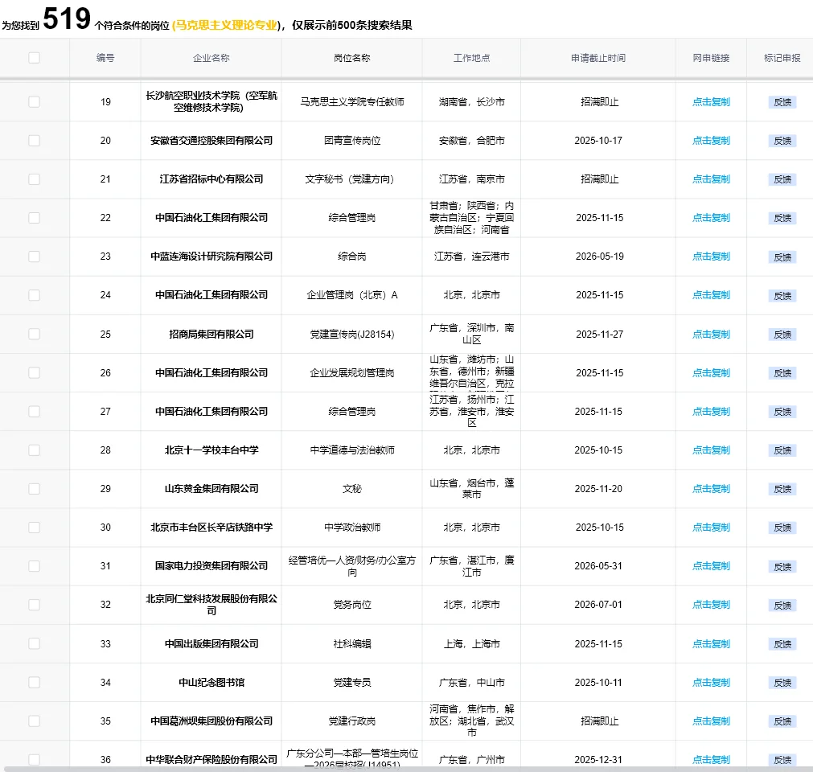
Task: Click position 党建行政岗
Action: pos(352,721)
